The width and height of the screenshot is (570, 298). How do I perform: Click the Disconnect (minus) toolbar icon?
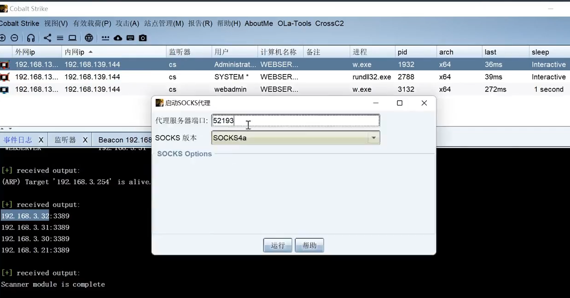(14, 38)
